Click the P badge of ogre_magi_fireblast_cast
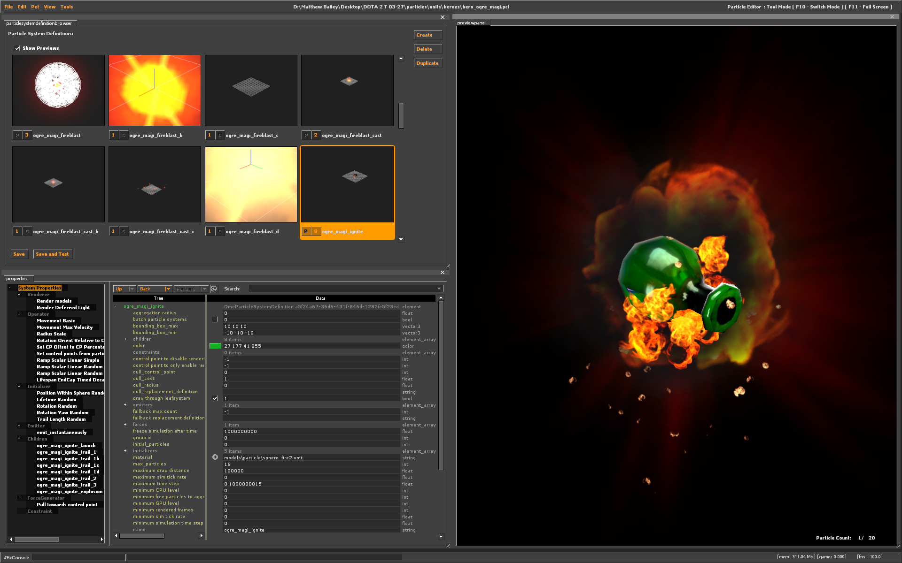The height and width of the screenshot is (563, 902). [x=306, y=135]
